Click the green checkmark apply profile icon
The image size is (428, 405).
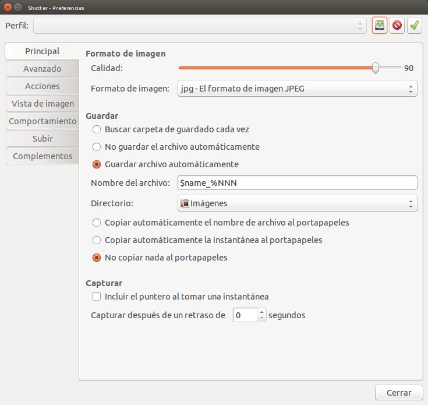pos(415,26)
